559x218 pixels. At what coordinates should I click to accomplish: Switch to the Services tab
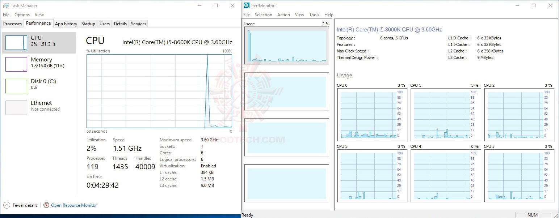coord(139,24)
